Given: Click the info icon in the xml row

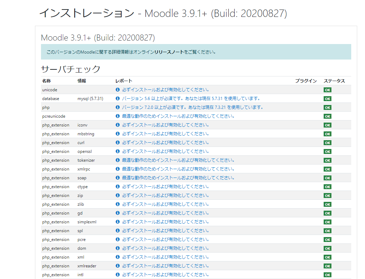Looking at the screenshot, I should point(118,257).
